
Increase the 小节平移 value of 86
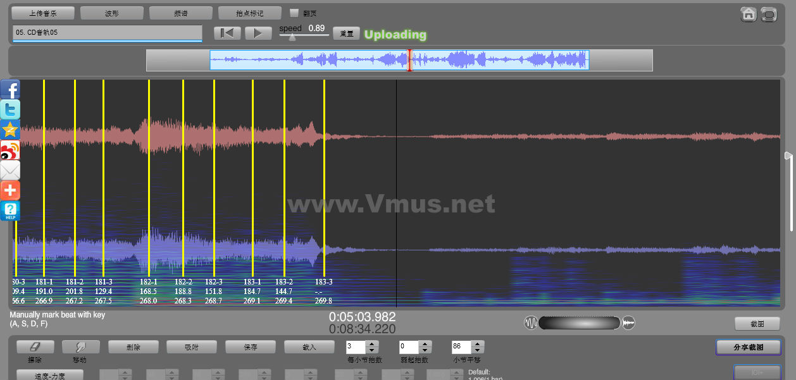point(478,344)
